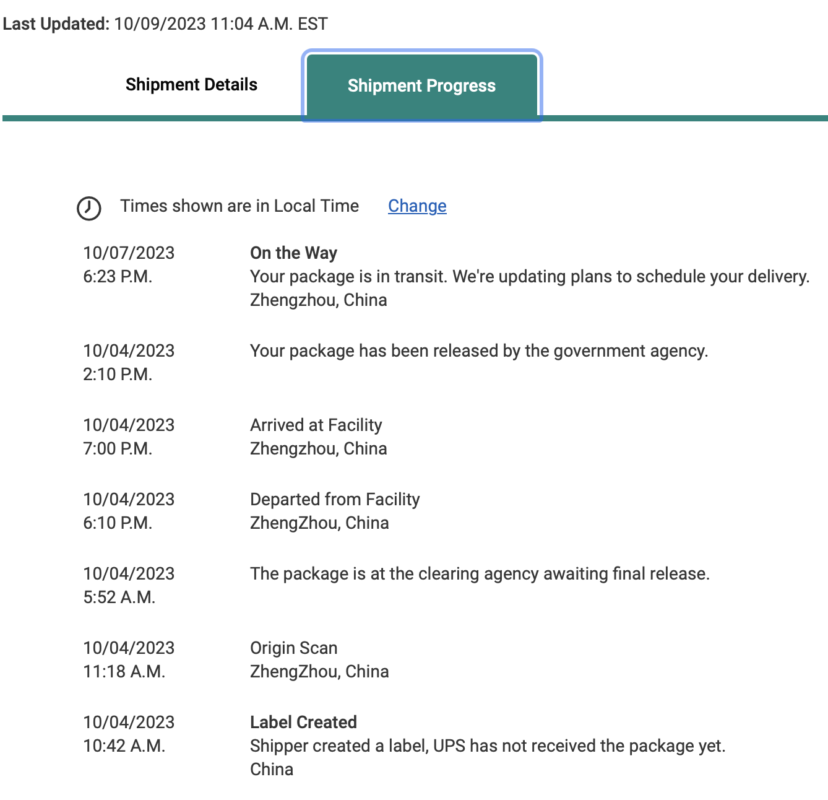Click the Origin Scan status

click(x=293, y=648)
